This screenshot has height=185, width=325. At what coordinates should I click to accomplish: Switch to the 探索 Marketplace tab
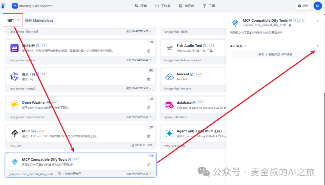click(x=39, y=20)
